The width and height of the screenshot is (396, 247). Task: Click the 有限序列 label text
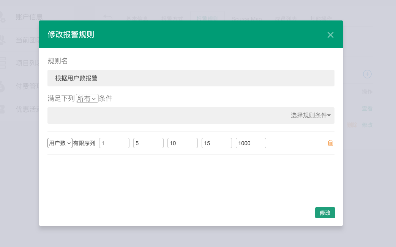(x=84, y=143)
